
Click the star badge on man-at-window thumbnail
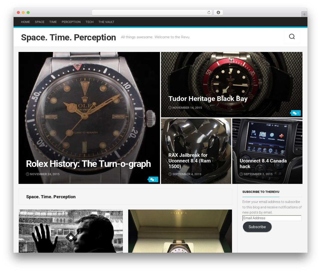click(x=71, y=237)
